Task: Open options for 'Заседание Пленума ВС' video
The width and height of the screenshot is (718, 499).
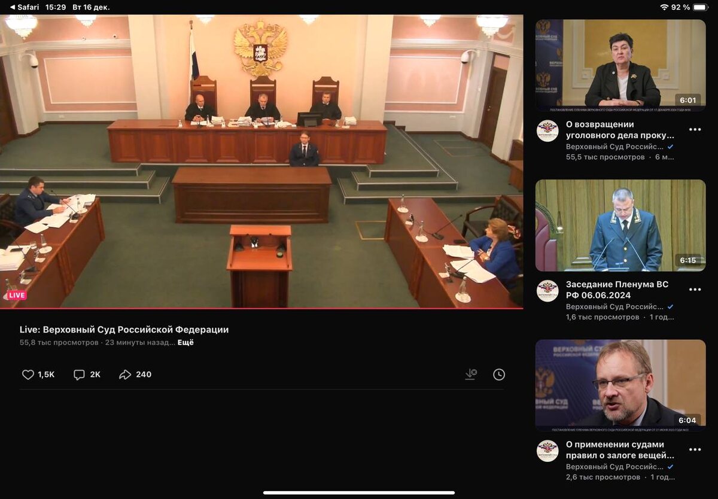Action: click(x=695, y=290)
